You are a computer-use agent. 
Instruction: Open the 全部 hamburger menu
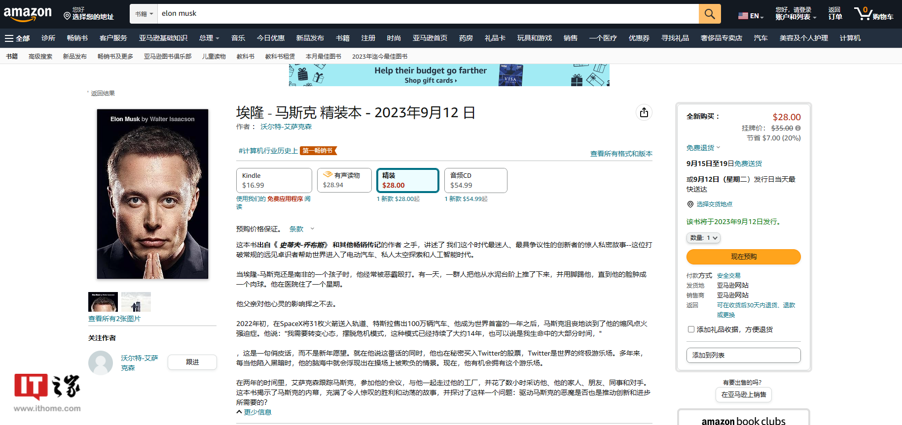(17, 38)
